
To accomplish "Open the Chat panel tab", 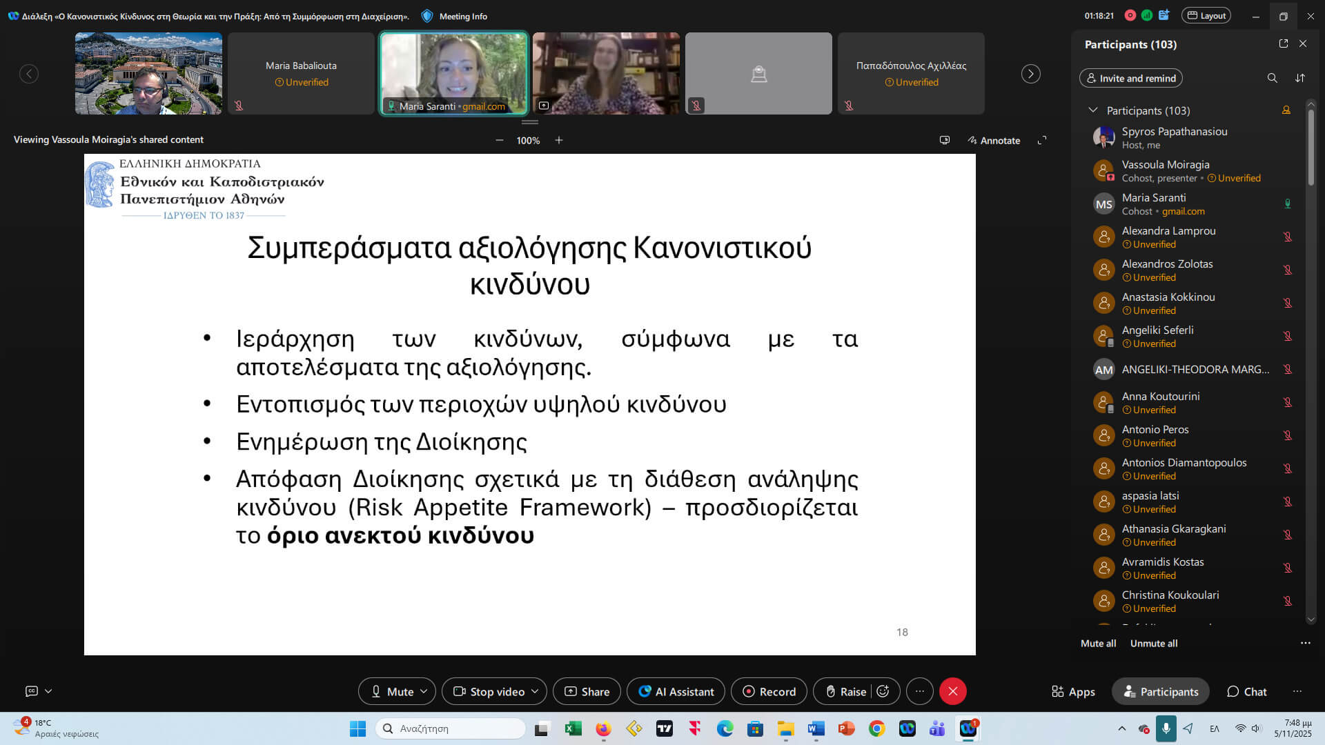I will point(1246,691).
